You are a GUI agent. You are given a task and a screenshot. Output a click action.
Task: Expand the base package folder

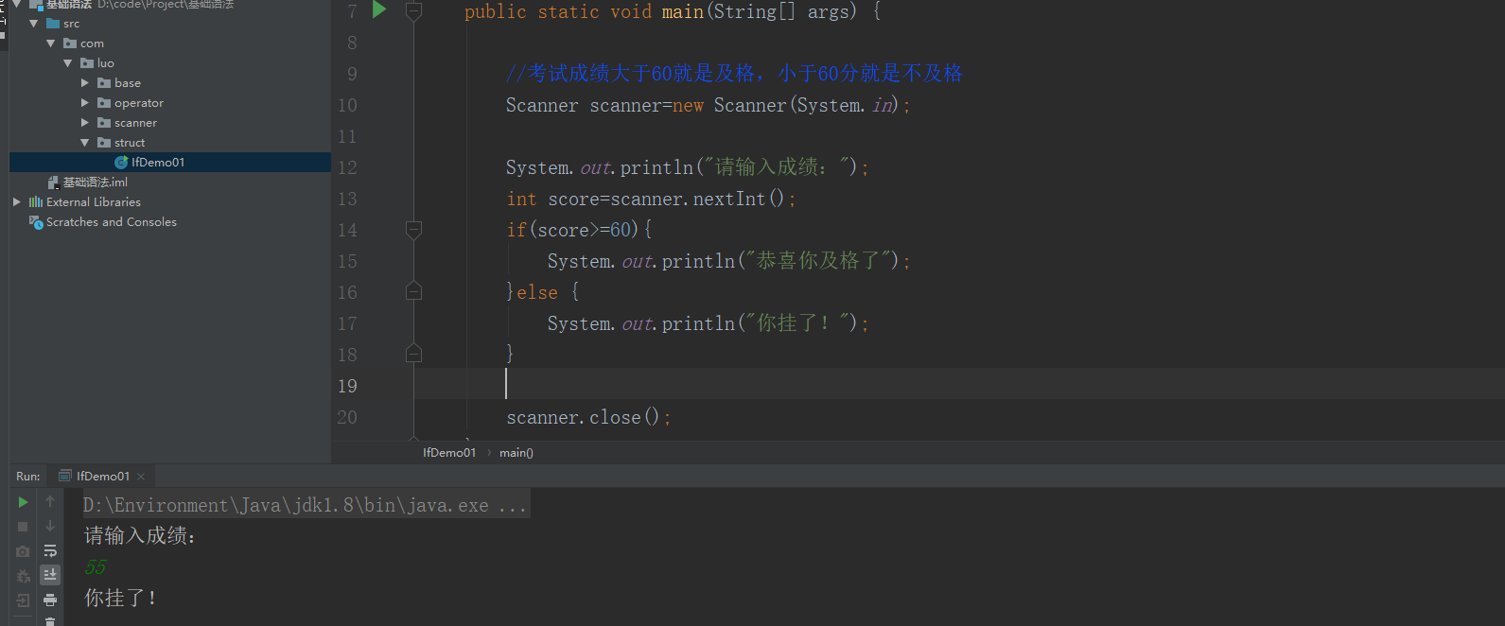85,83
